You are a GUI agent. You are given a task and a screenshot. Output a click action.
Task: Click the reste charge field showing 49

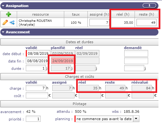point(115,88)
